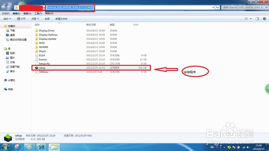Expand the 共享 toolbar dropdown
Viewport: 269px width, 151px height.
[35, 19]
